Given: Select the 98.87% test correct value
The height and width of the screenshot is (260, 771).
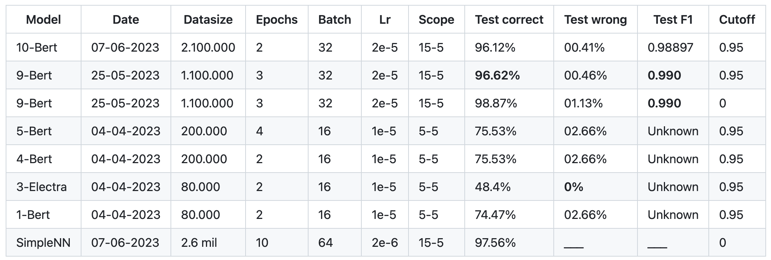Looking at the screenshot, I should coord(496,103).
